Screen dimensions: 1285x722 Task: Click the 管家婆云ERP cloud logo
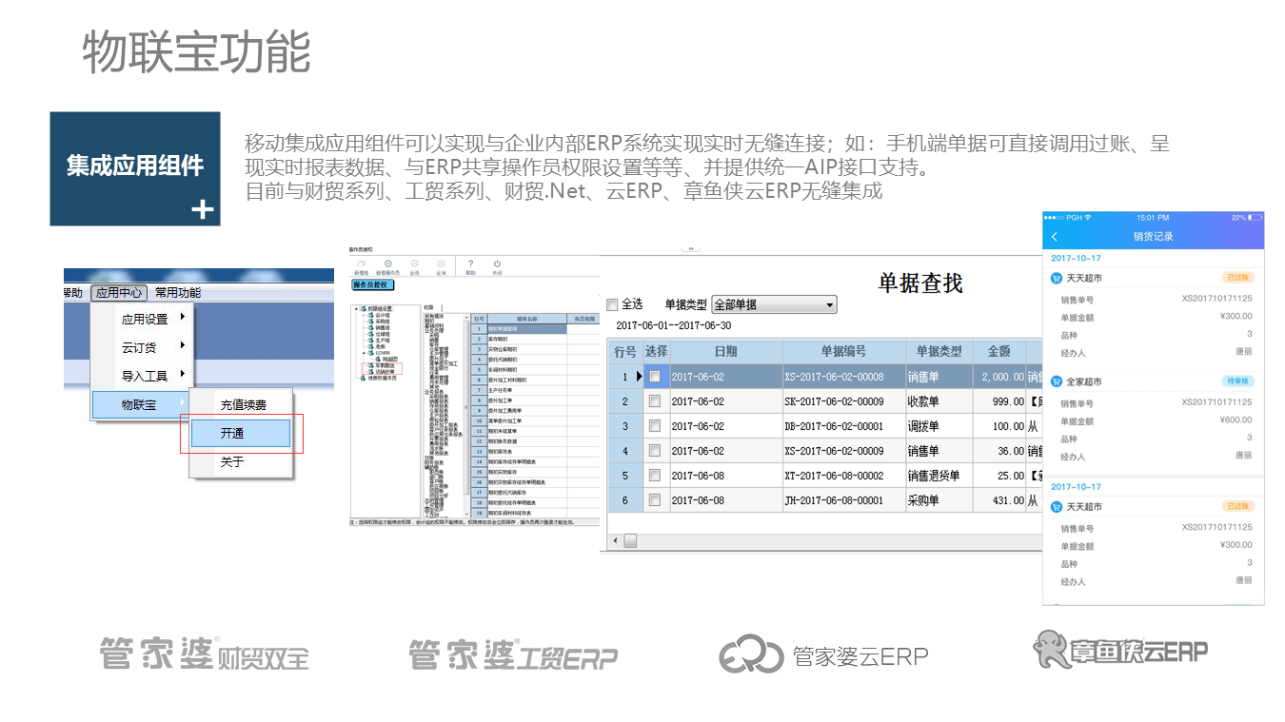tap(749, 654)
